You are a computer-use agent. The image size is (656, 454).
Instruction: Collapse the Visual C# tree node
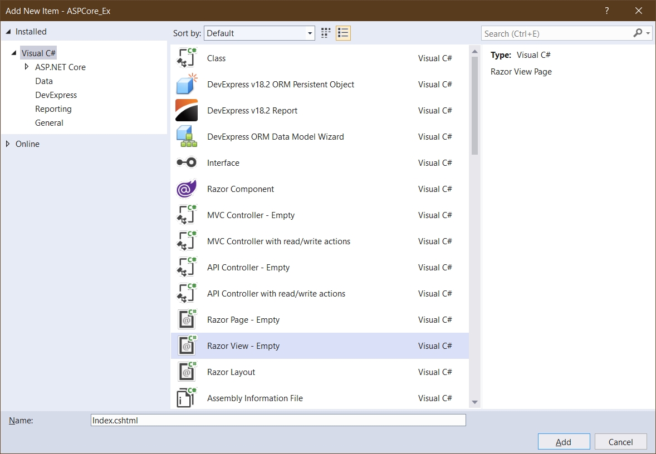tap(14, 53)
